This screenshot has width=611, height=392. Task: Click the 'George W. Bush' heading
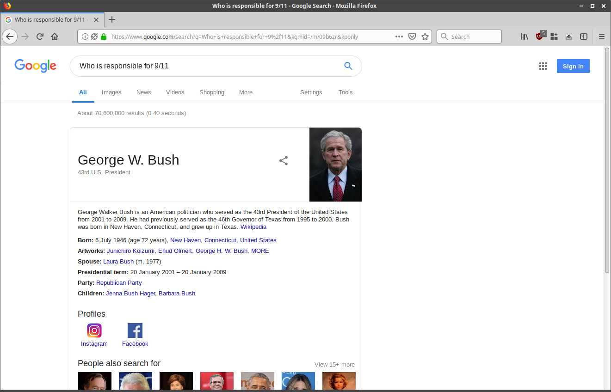[x=128, y=160]
